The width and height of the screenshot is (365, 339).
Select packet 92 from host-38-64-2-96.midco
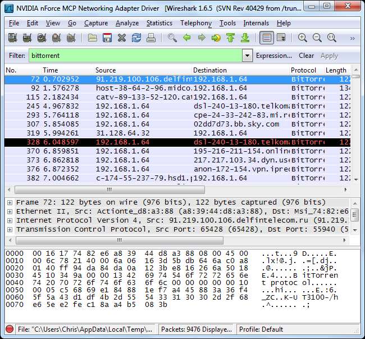pyautogui.click(x=177, y=88)
